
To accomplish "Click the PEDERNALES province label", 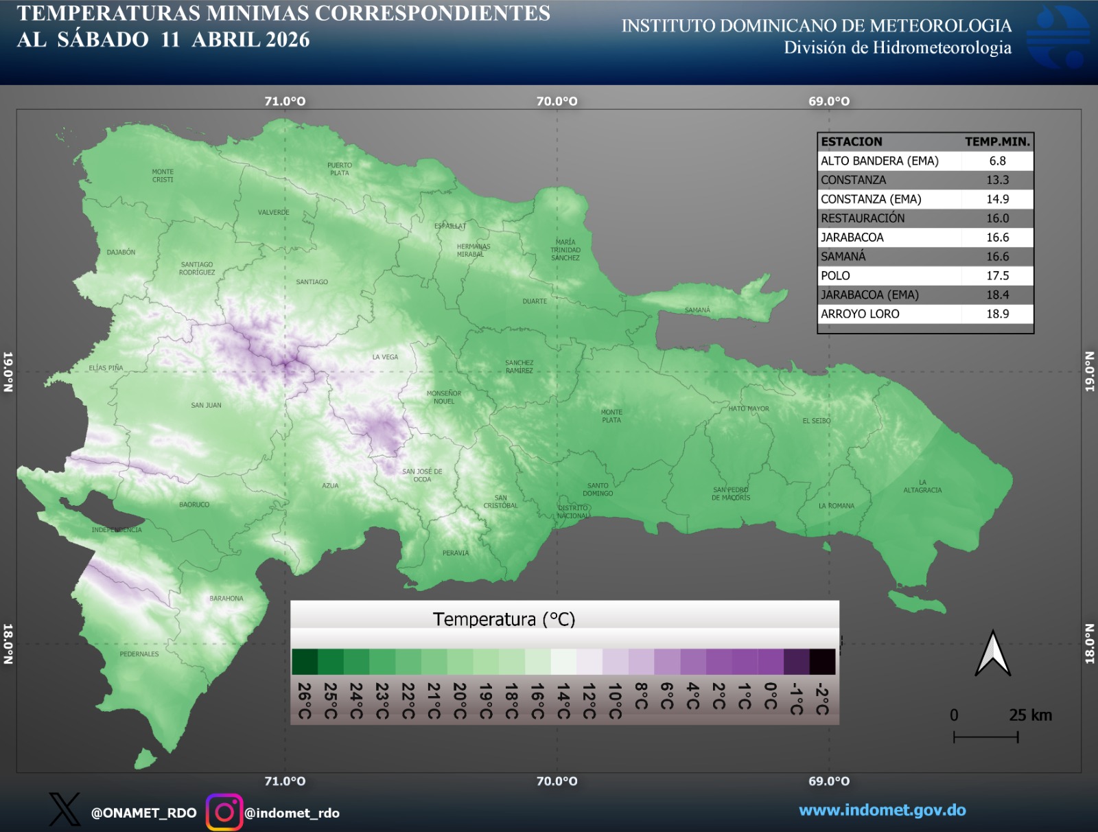I will point(139,654).
